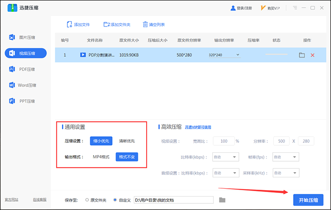Open the folder icon in file row
The height and width of the screenshot is (210, 331).
302,55
